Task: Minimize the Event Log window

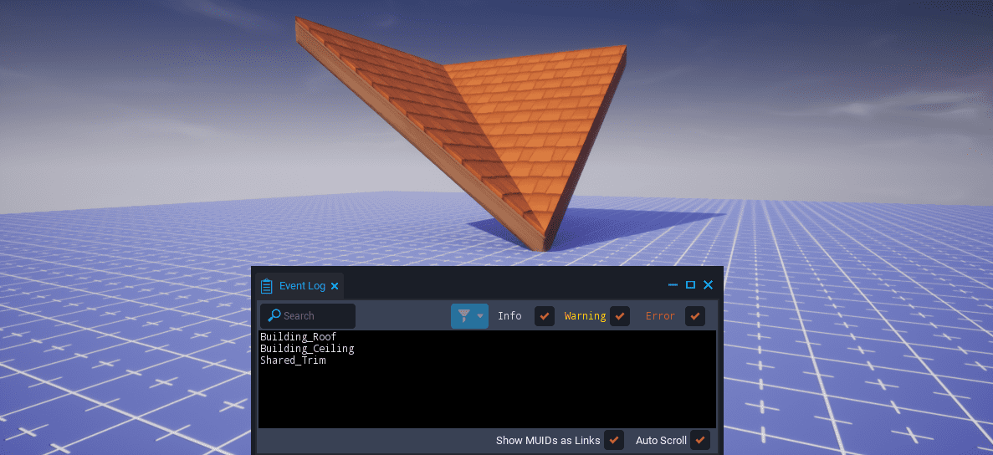Action: tap(673, 285)
